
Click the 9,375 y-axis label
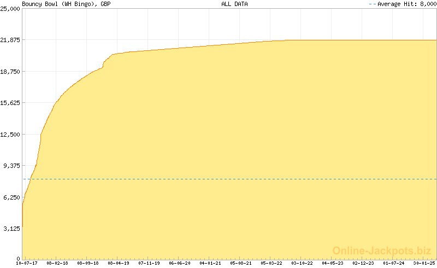click(12, 166)
